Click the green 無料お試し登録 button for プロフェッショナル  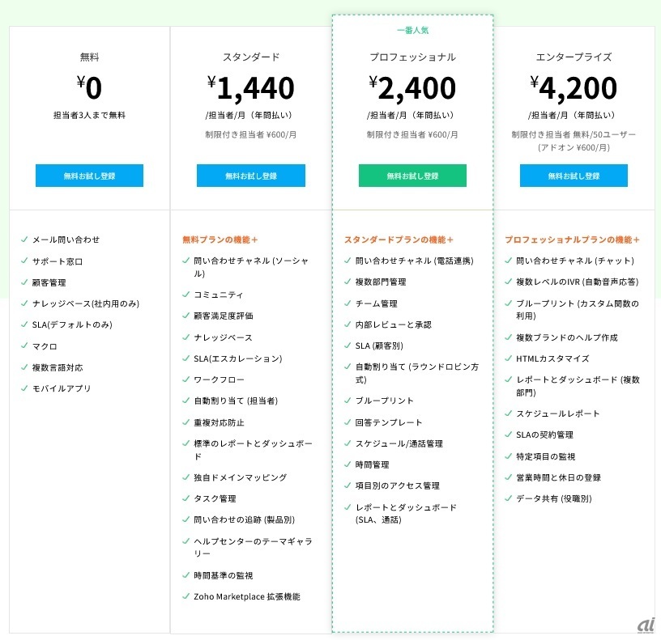click(x=412, y=176)
